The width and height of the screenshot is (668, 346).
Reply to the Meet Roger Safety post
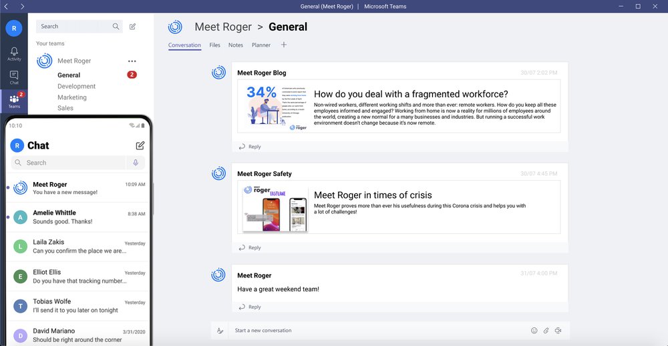tap(250, 247)
